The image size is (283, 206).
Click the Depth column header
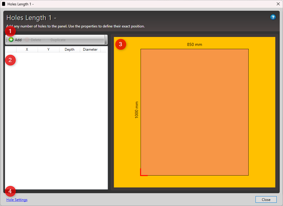point(69,49)
